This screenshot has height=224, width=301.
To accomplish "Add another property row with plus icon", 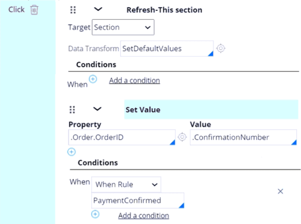I will 71,152.
